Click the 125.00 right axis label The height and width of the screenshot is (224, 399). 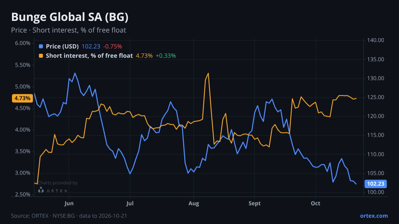pyautogui.click(x=376, y=97)
